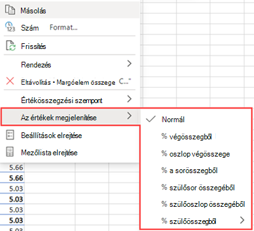Click Mezőlista elrejtése text
Image resolution: width=254 pixels, height=231 pixels.
click(50, 153)
